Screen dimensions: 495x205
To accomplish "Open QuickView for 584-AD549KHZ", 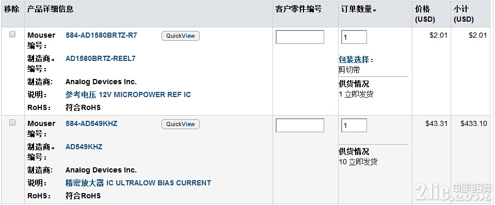I will pyautogui.click(x=181, y=124).
